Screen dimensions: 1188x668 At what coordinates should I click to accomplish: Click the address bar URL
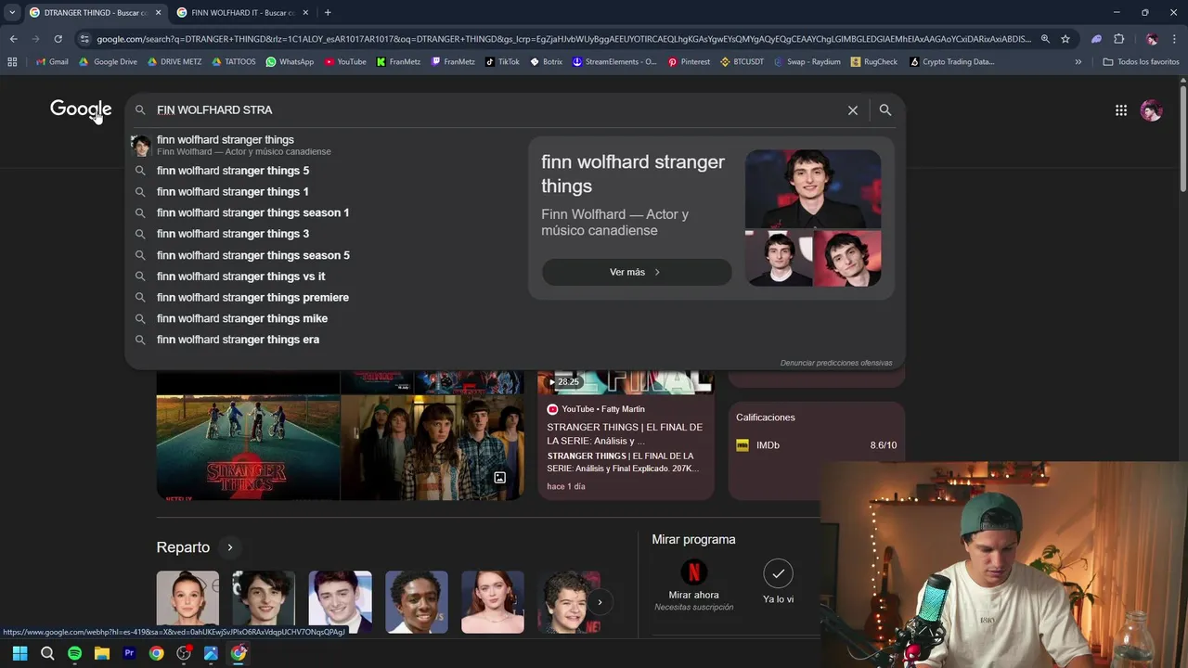(562, 39)
